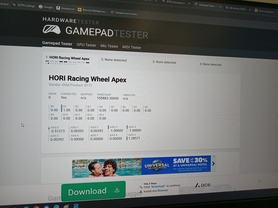Image resolution: width=278 pixels, height=208 pixels.
Task: Select gamepad slot 2 None detected
Action: (x=114, y=60)
